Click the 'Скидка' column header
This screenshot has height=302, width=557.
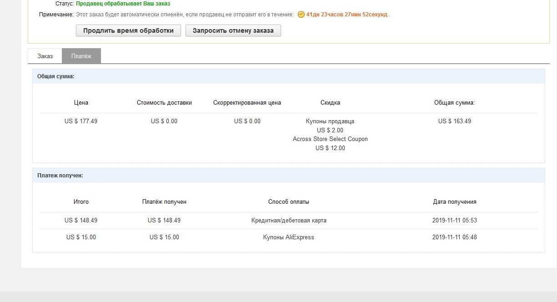[330, 103]
